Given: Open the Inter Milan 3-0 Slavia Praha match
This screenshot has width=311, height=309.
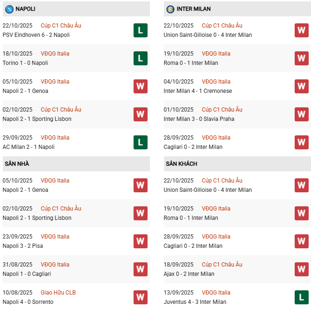Looking at the screenshot, I should (199, 119).
